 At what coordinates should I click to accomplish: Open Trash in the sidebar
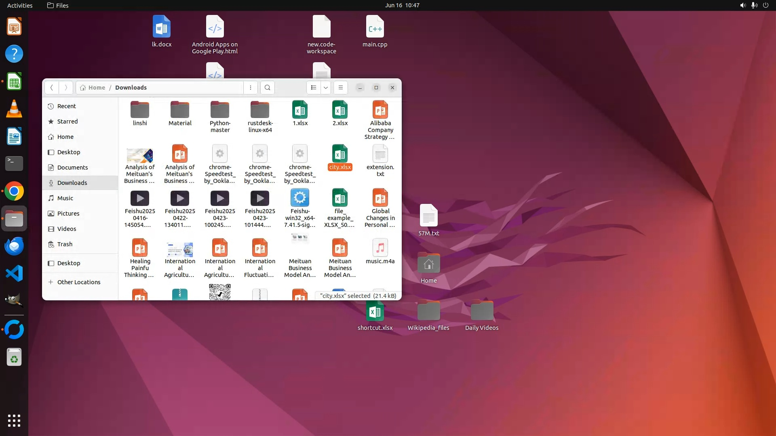click(65, 244)
